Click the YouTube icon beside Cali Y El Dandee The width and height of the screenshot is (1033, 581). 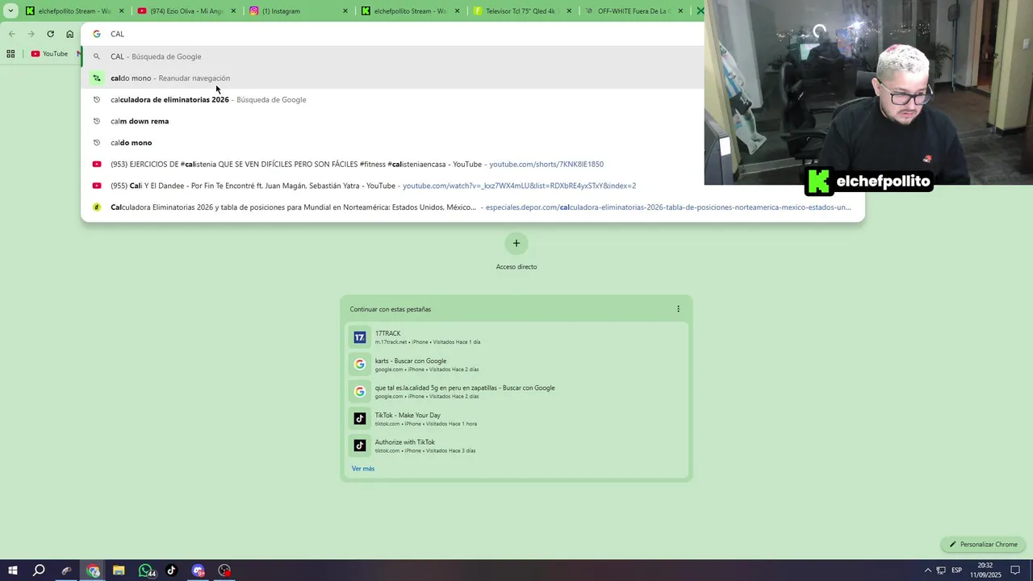(x=96, y=186)
